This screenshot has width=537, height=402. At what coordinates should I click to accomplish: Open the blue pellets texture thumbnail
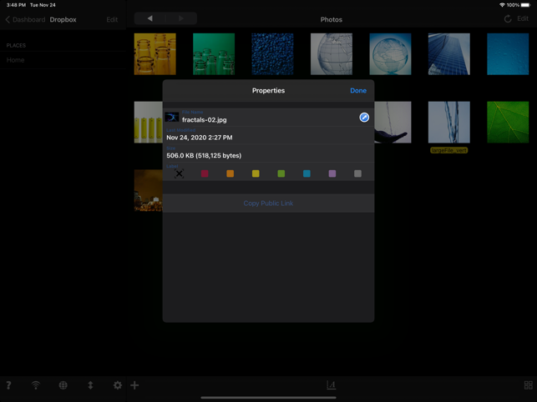272,54
